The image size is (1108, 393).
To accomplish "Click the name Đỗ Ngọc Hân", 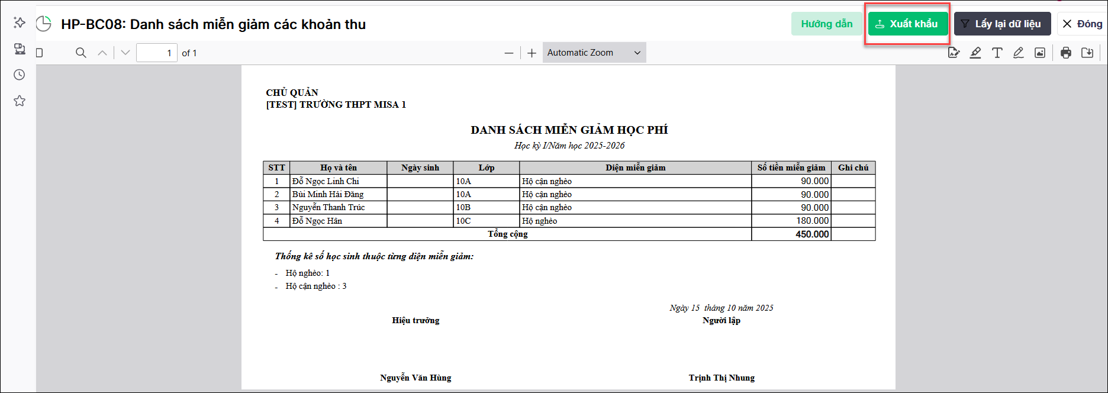I will [x=317, y=221].
